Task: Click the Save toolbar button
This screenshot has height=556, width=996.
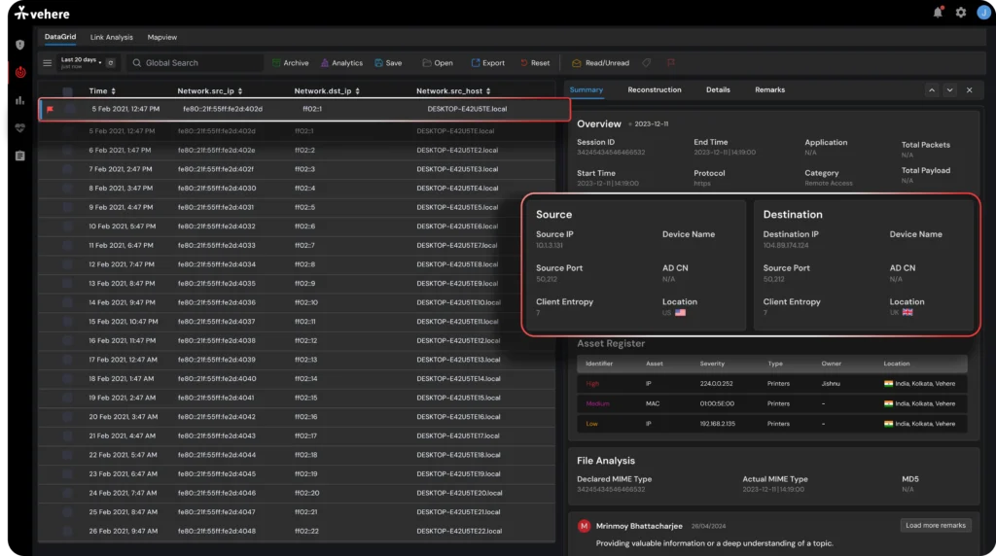Action: pos(388,63)
